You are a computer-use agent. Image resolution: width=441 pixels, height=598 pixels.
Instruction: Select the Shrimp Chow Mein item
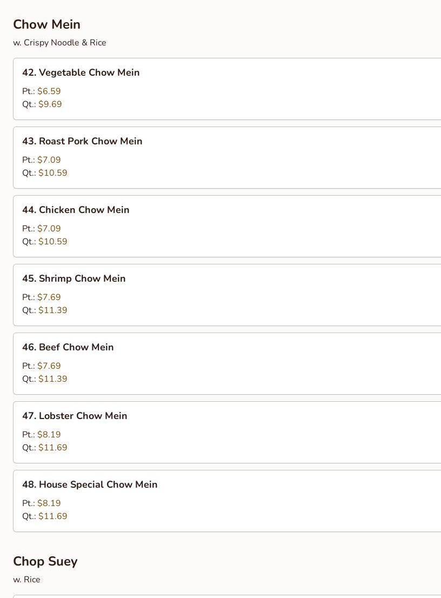[227, 295]
